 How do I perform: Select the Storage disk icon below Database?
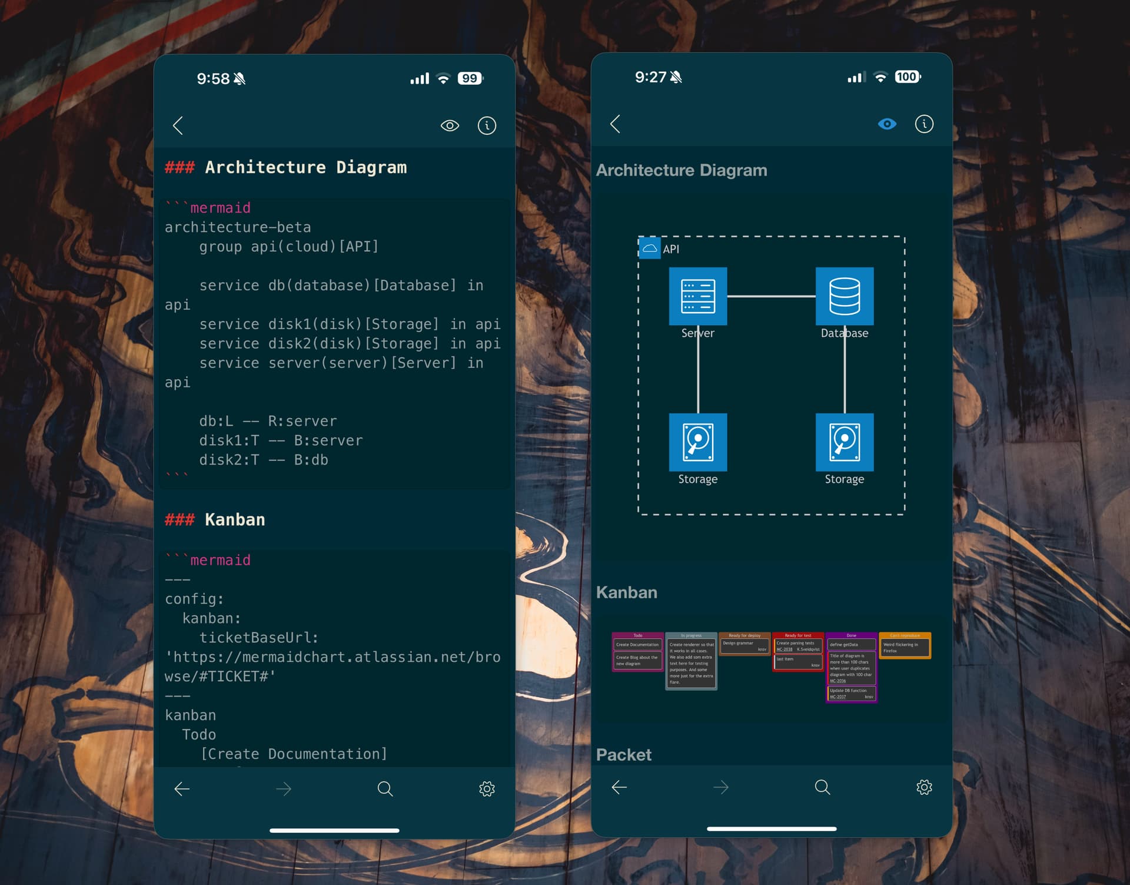(x=845, y=442)
